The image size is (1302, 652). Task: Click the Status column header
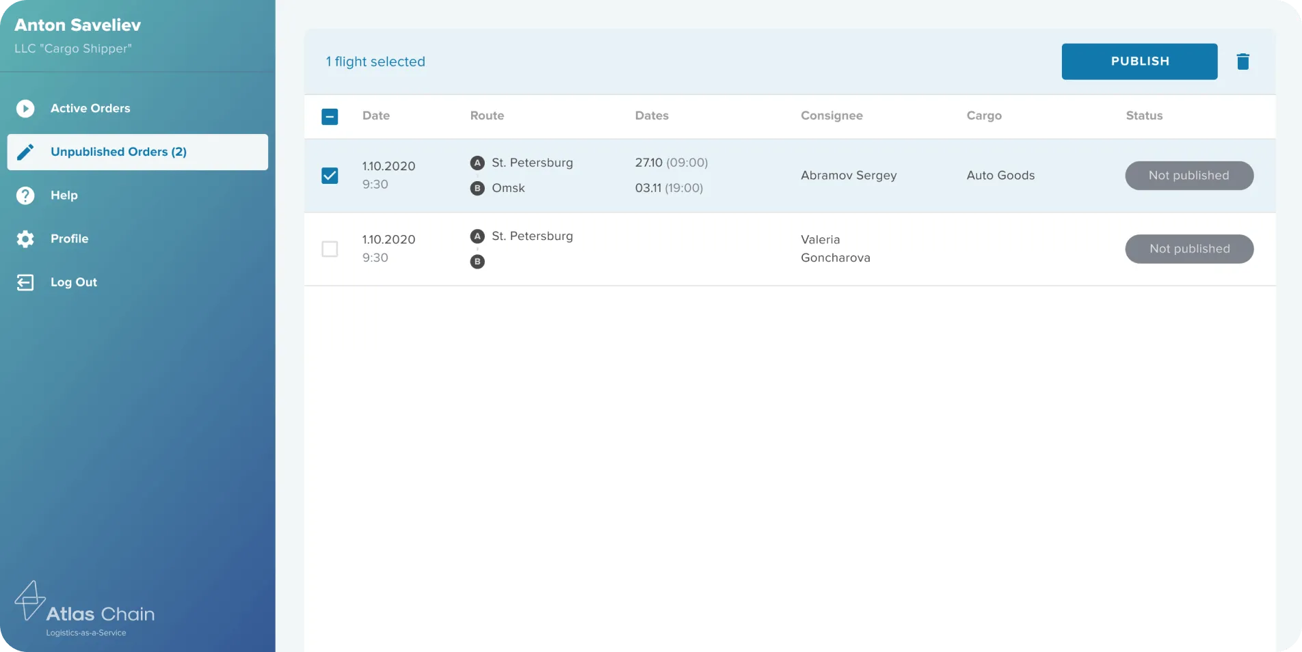point(1144,116)
